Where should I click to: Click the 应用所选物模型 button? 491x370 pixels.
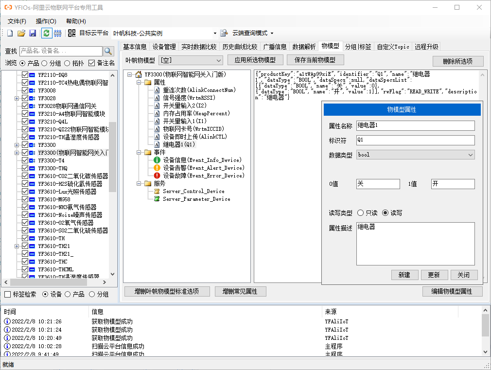tap(255, 60)
